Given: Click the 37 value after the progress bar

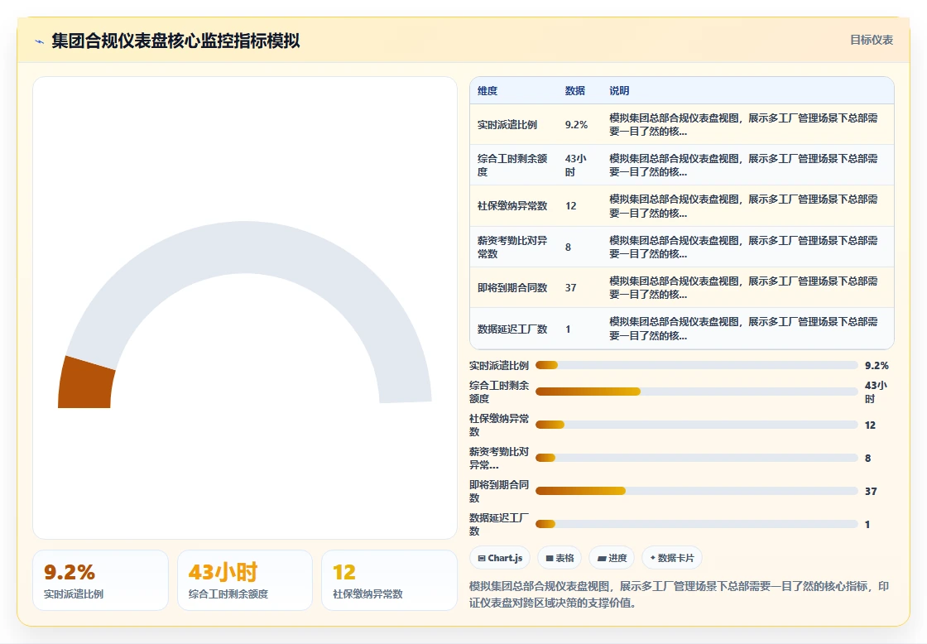Looking at the screenshot, I should [x=871, y=492].
